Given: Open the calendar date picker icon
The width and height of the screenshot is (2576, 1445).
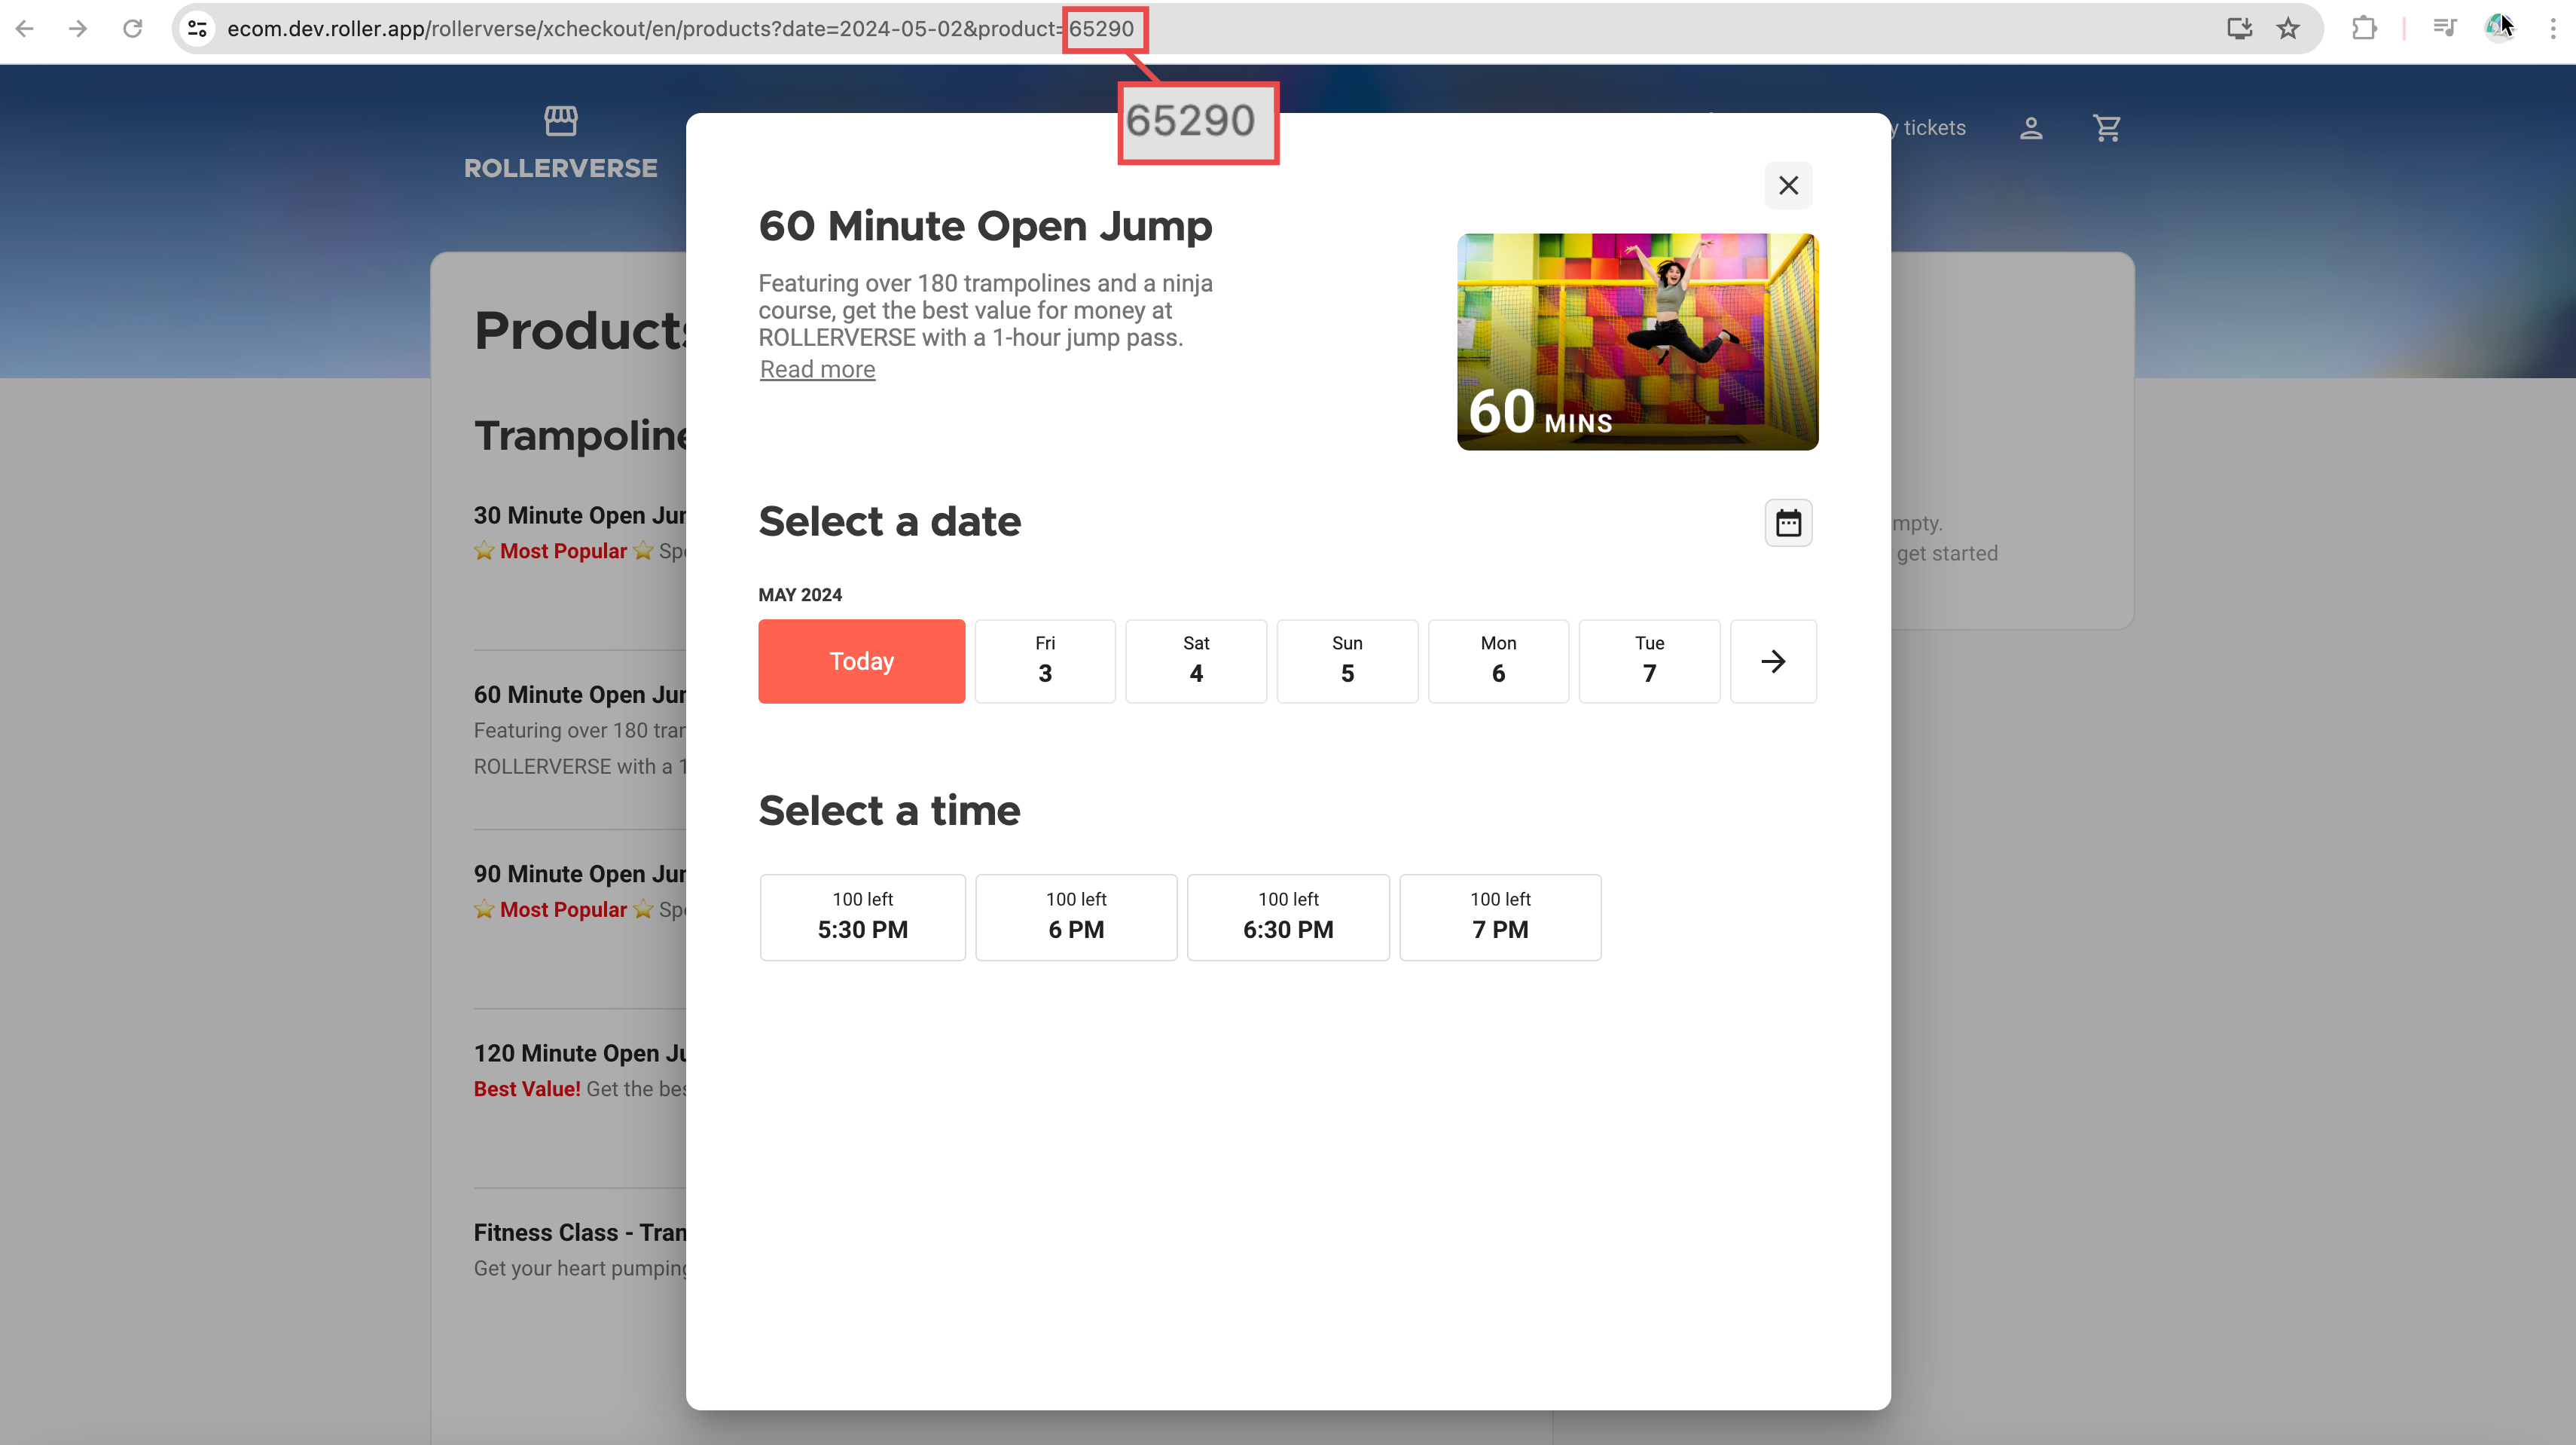Looking at the screenshot, I should [1788, 522].
